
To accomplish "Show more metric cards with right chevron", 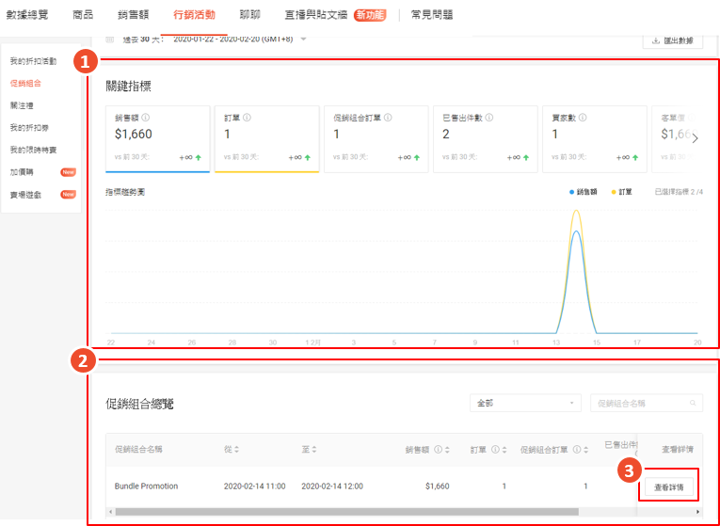I will [x=696, y=138].
